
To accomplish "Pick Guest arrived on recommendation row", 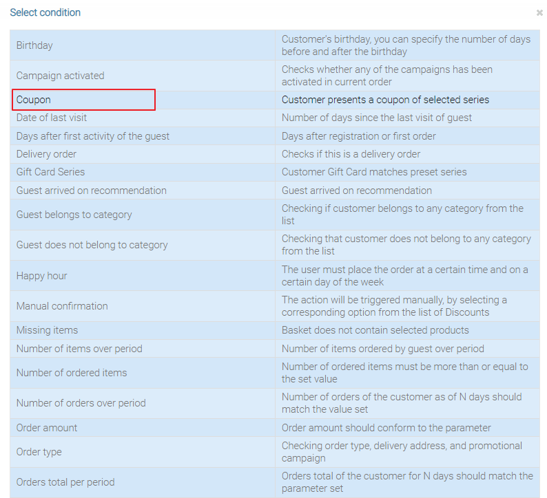I will coord(91,191).
